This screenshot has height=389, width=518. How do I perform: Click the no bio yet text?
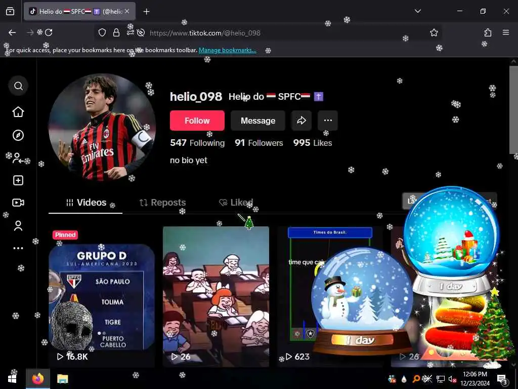tap(189, 161)
